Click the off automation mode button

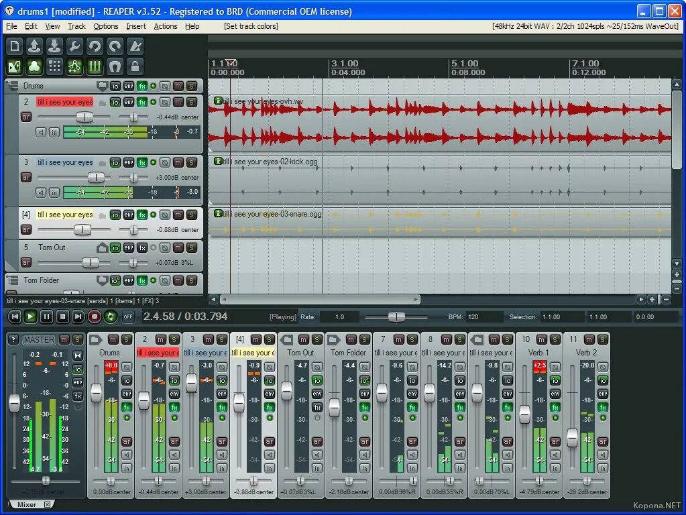coord(128,317)
